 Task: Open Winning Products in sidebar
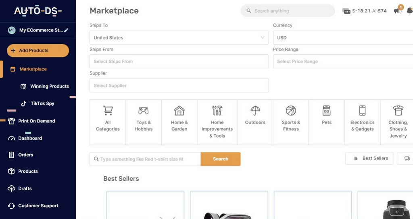point(50,86)
